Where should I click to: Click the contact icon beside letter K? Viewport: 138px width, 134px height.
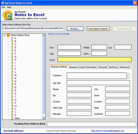coord(12,69)
